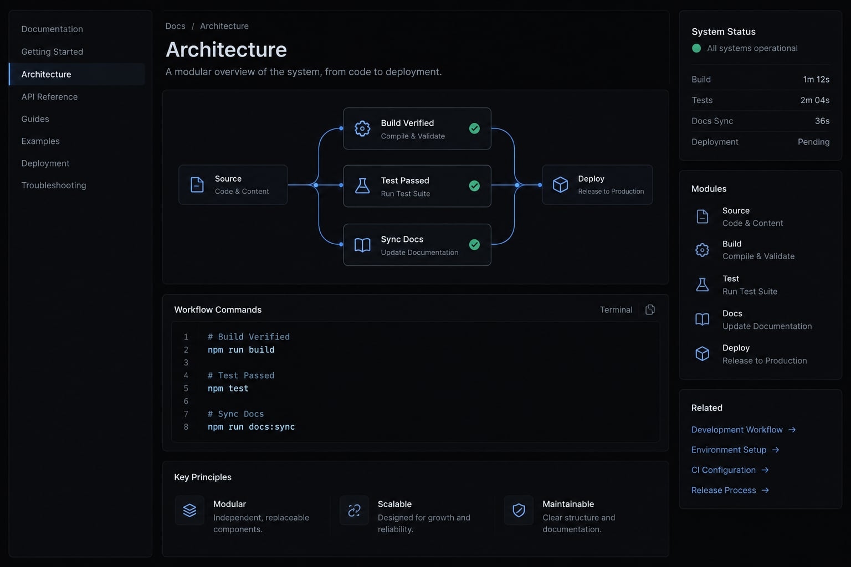This screenshot has height=567, width=851.
Task: Open Documentation in the sidebar
Action: pos(52,29)
